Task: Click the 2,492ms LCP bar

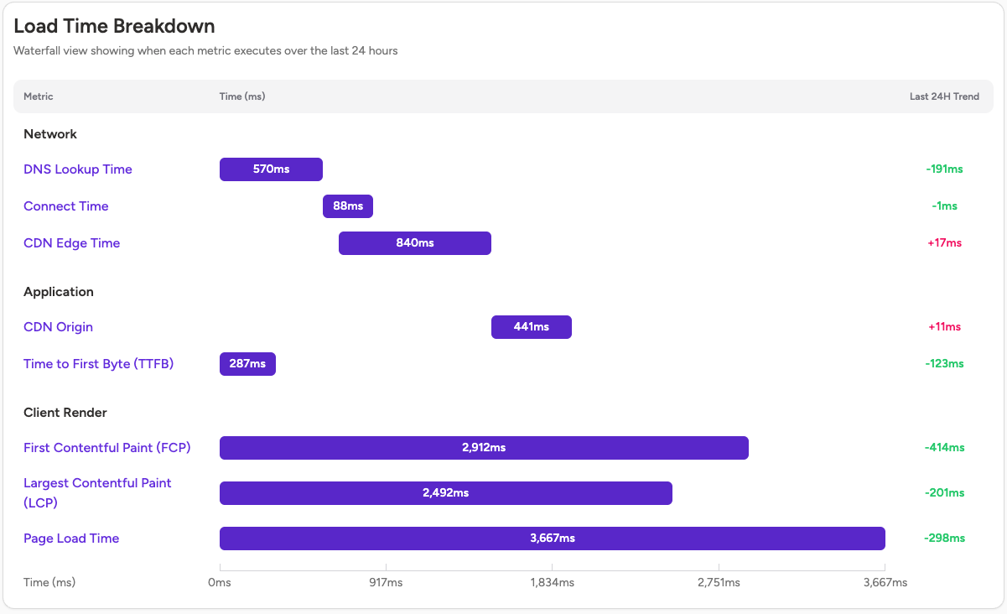Action: [x=446, y=493]
